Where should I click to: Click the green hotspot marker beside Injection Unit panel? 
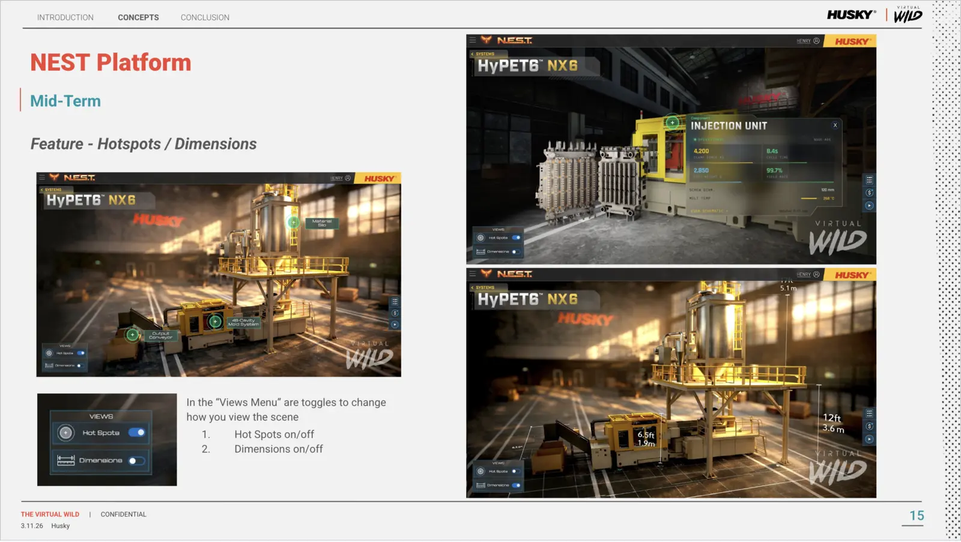click(x=673, y=122)
